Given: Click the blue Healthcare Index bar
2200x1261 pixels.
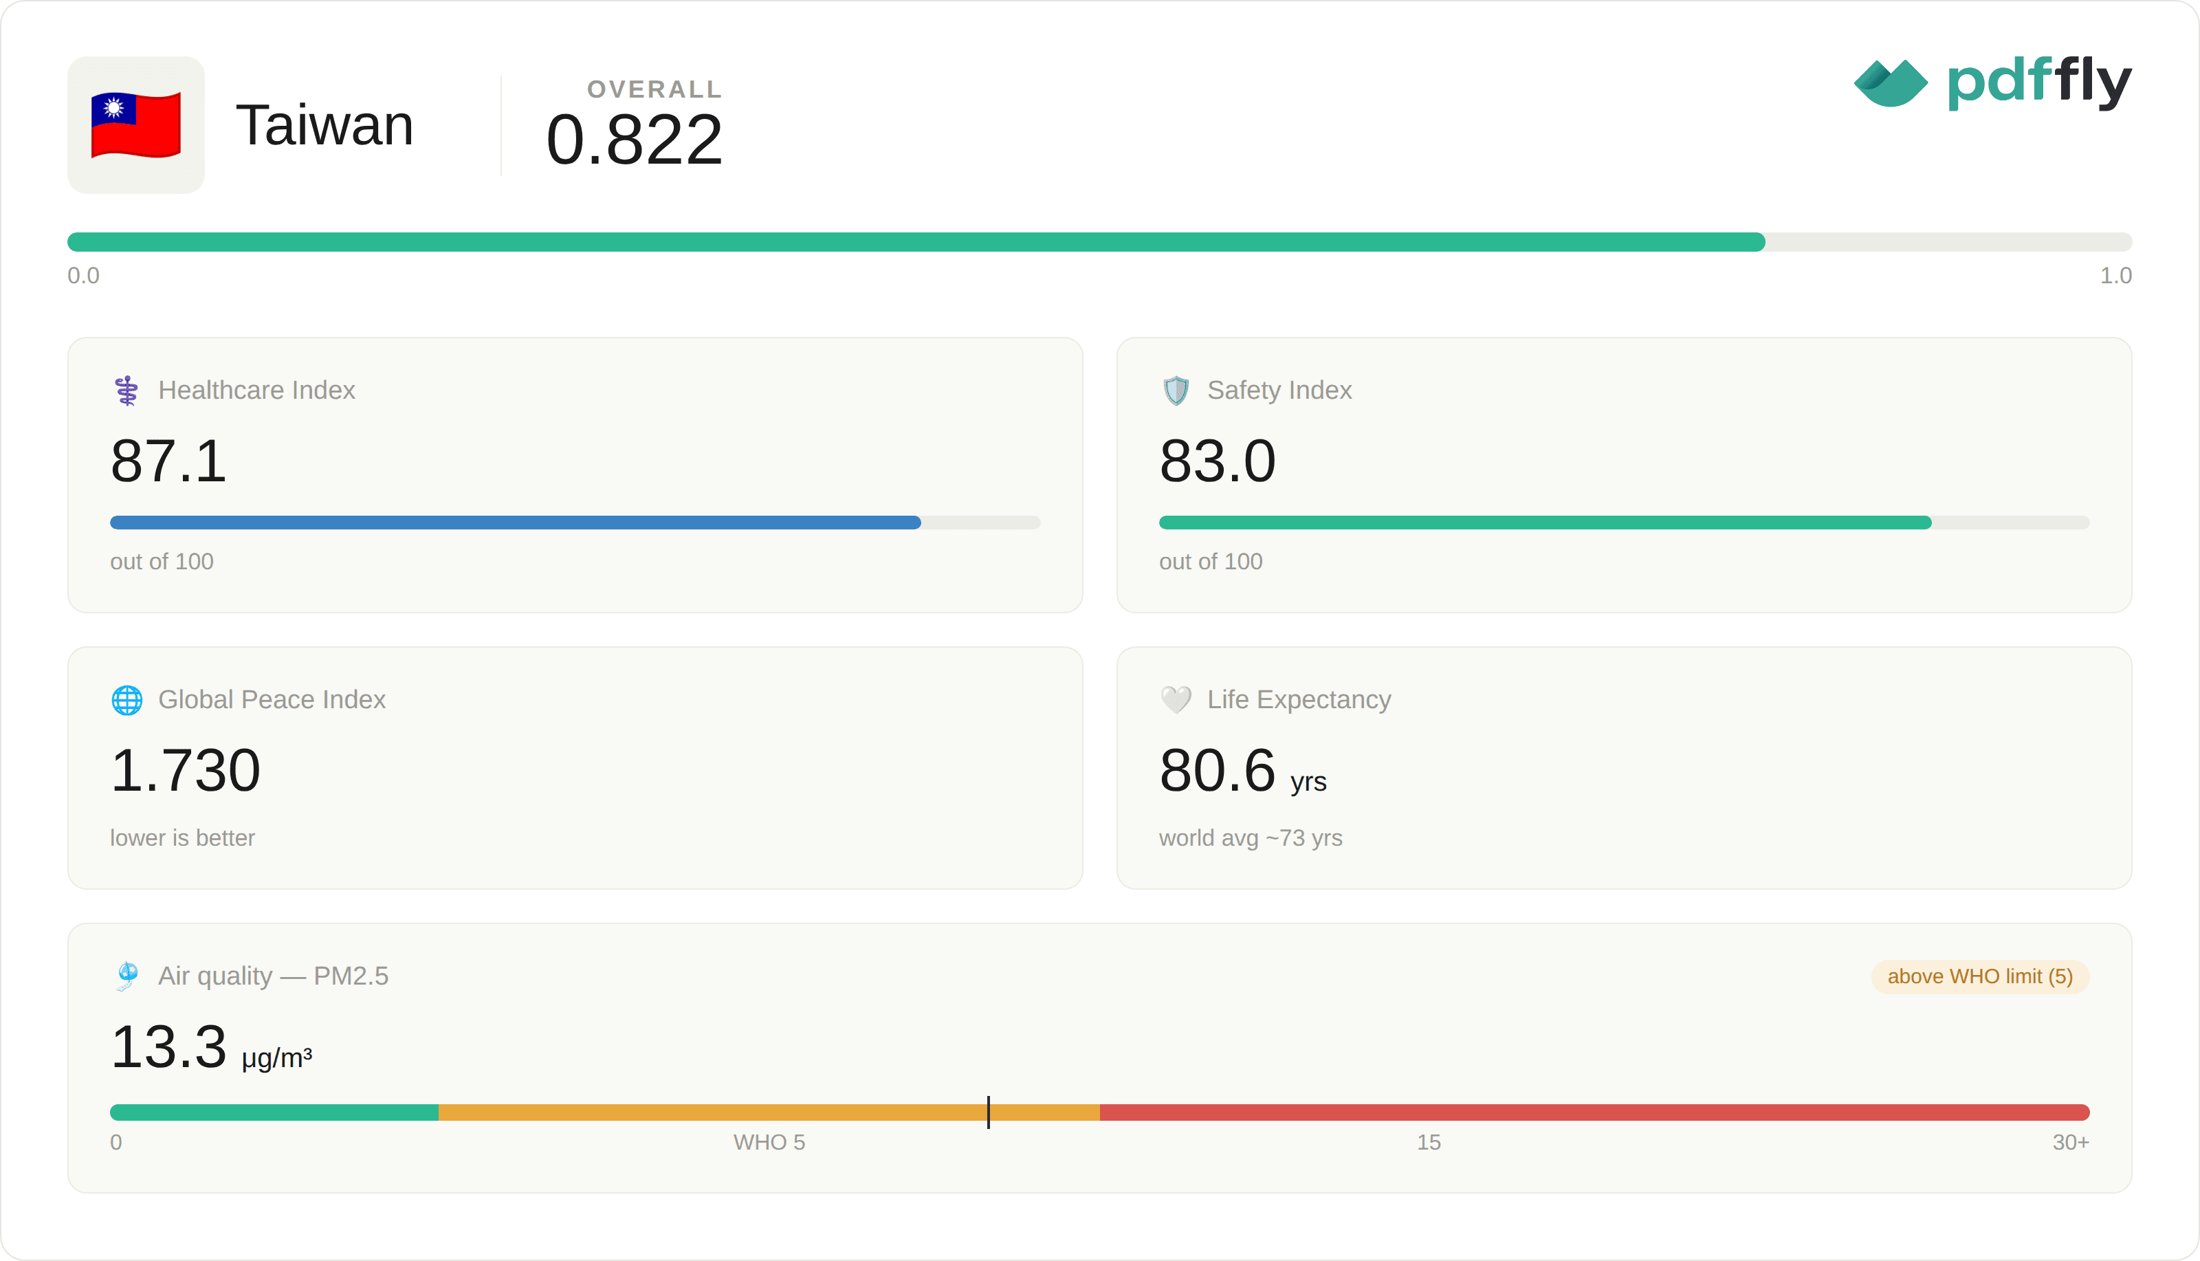Looking at the screenshot, I should [515, 523].
